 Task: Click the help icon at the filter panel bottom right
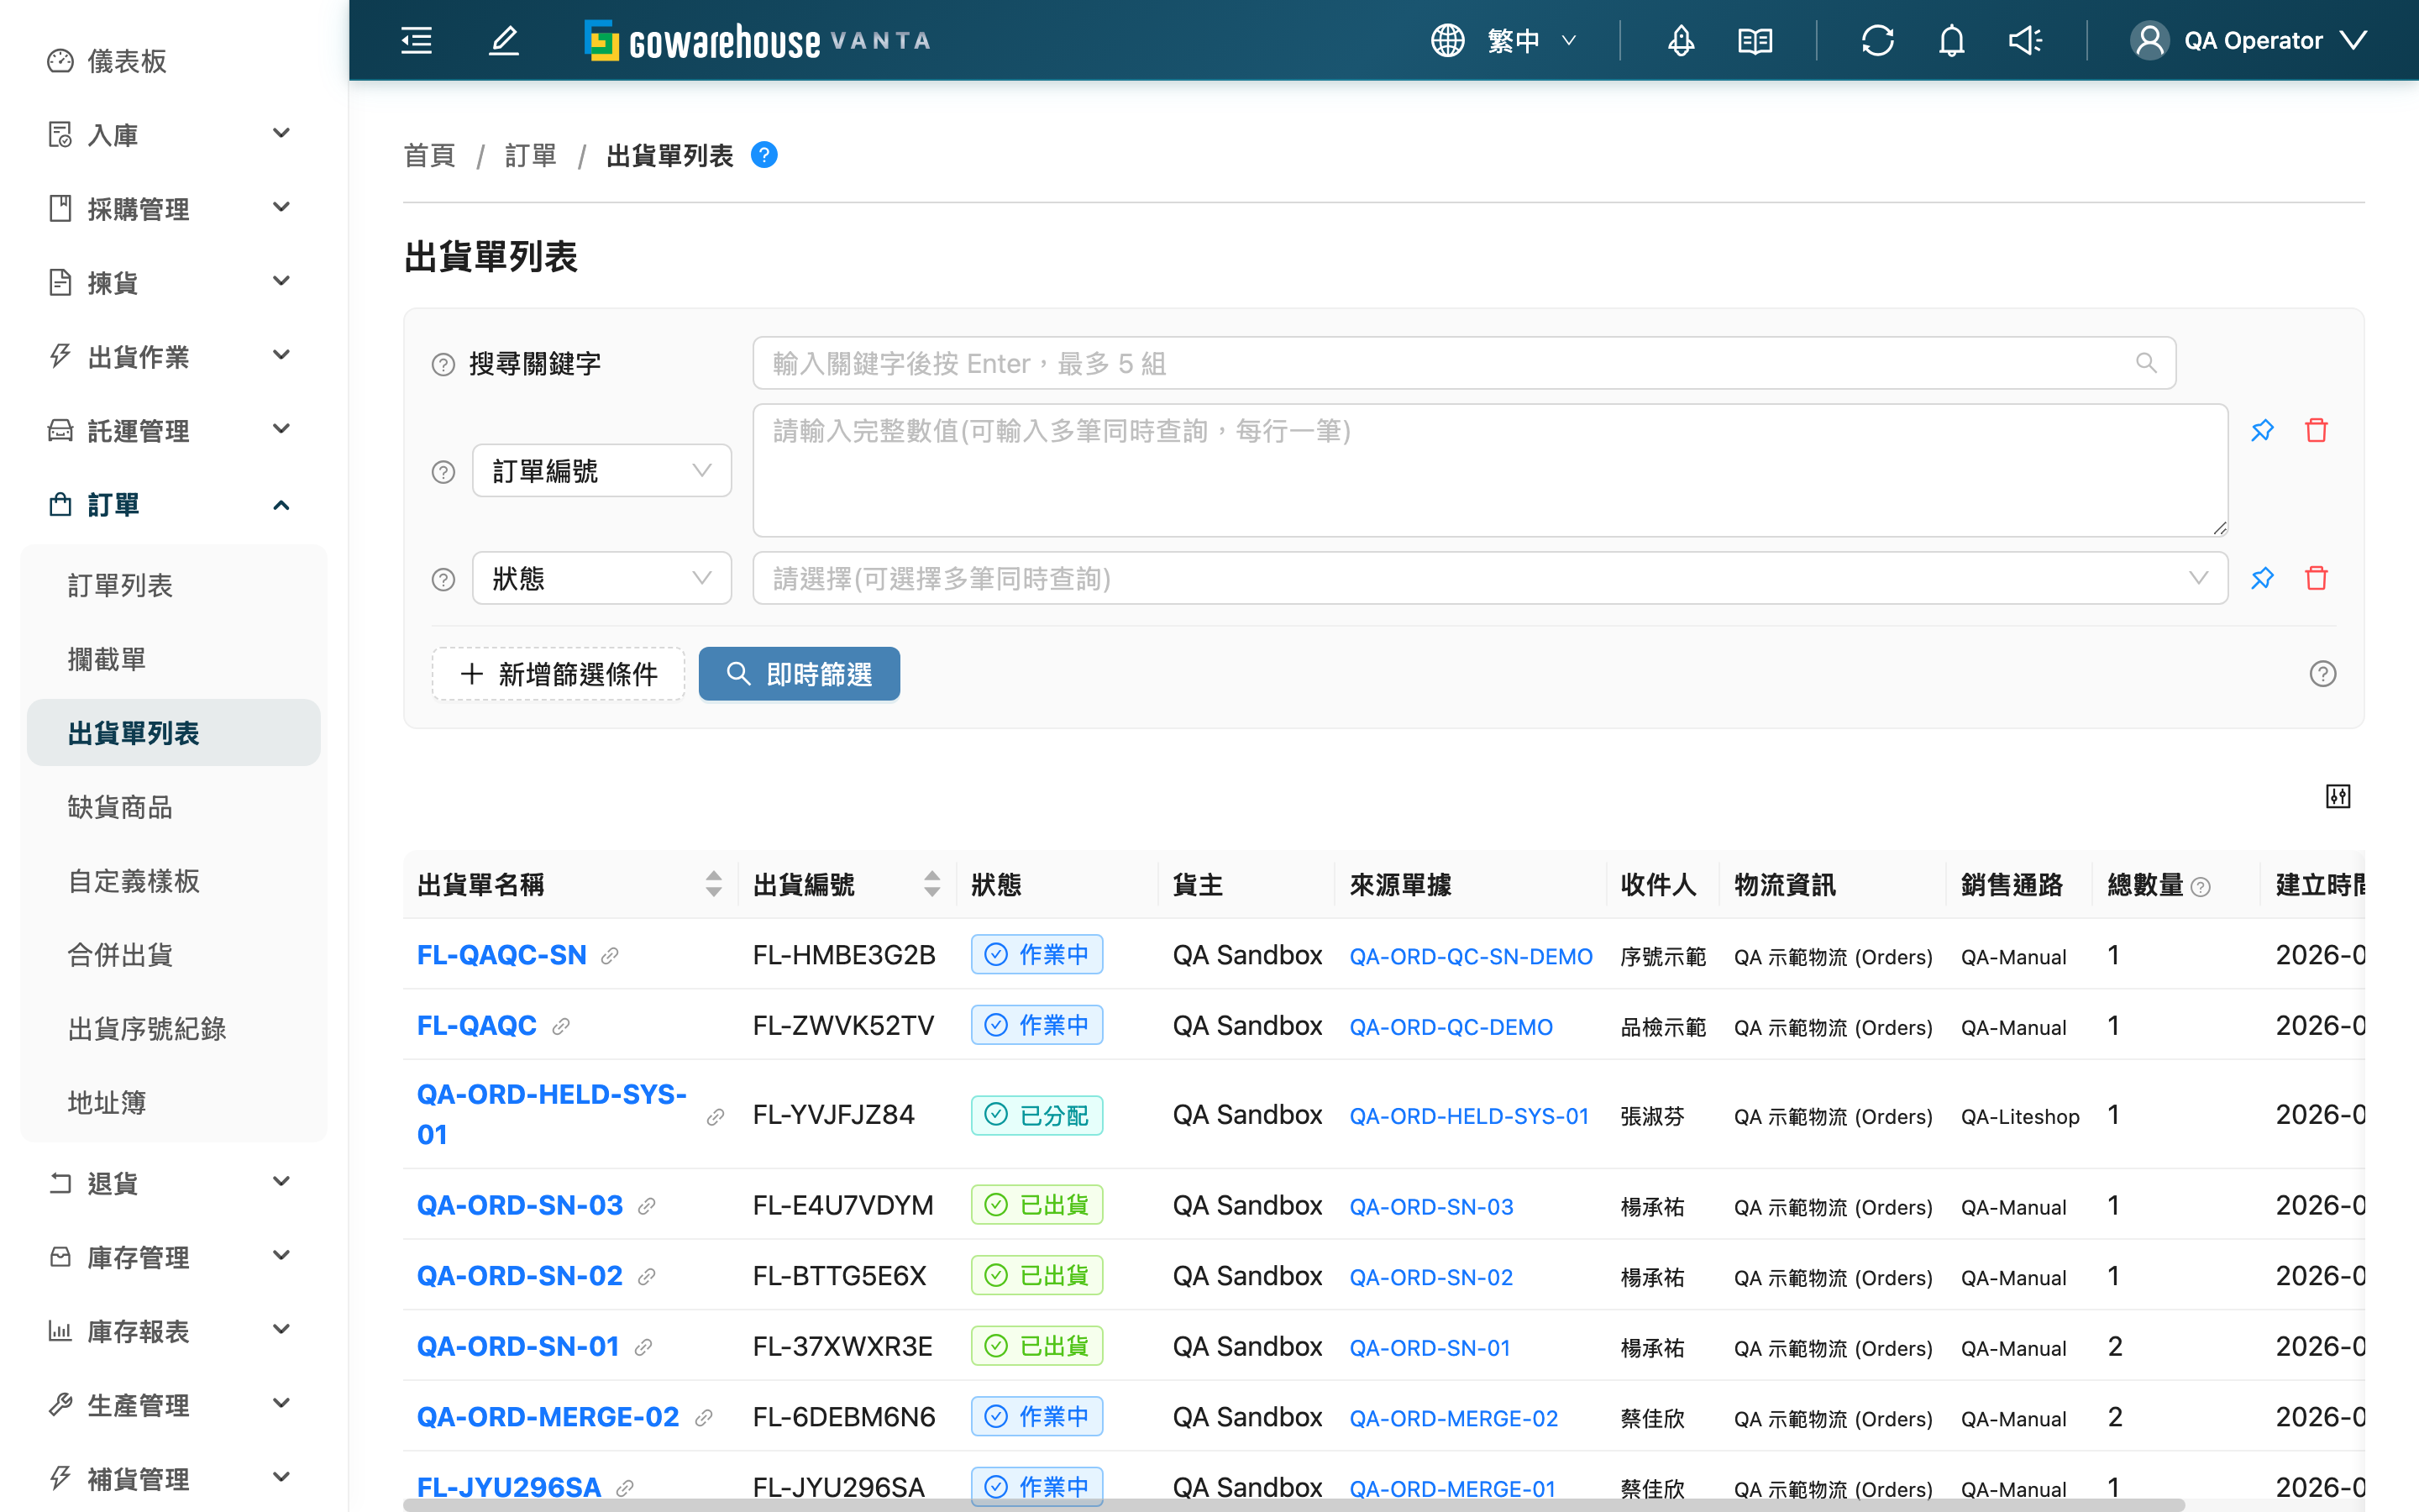click(x=2322, y=674)
